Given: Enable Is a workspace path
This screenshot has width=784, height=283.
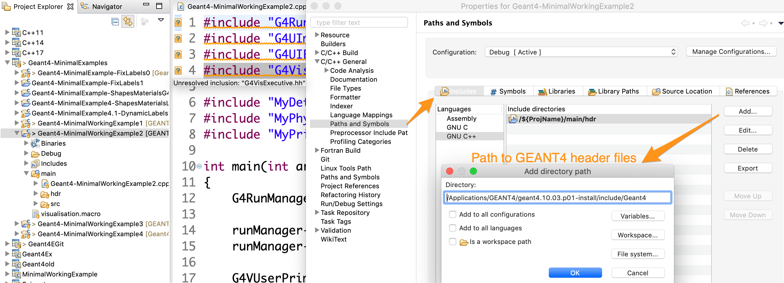Looking at the screenshot, I should tap(453, 242).
